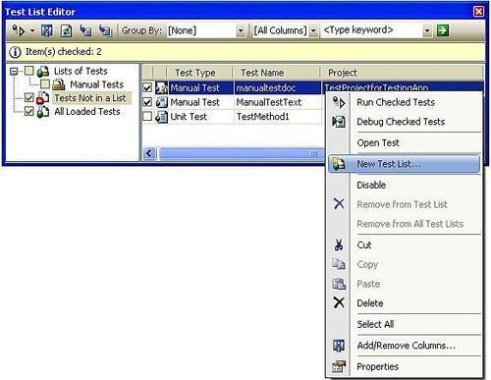Click the Delete X menu icon
This screenshot has width=491, height=380.
coord(339,302)
